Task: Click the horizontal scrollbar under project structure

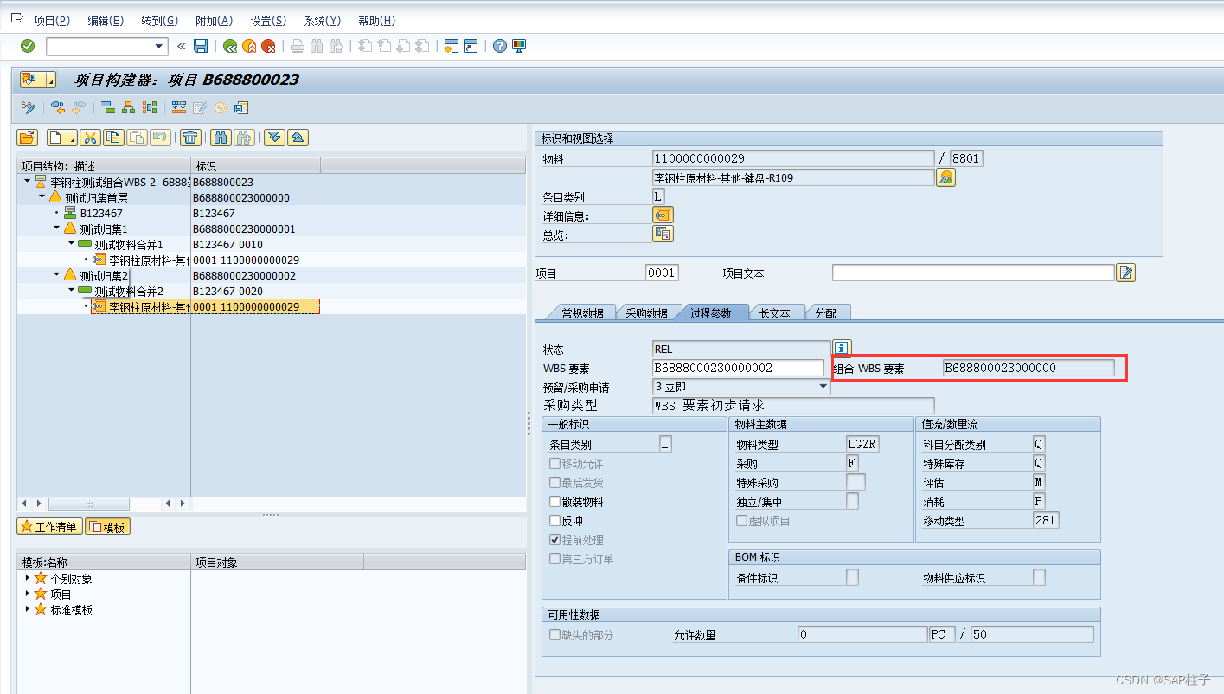Action: pos(88,503)
